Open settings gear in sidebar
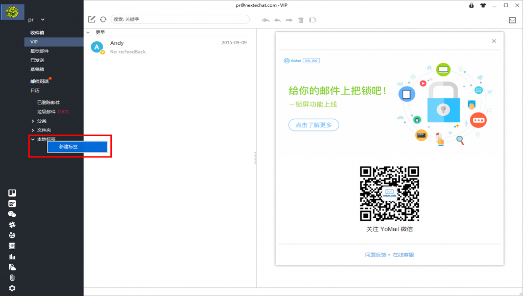The image size is (523, 296). point(12,288)
